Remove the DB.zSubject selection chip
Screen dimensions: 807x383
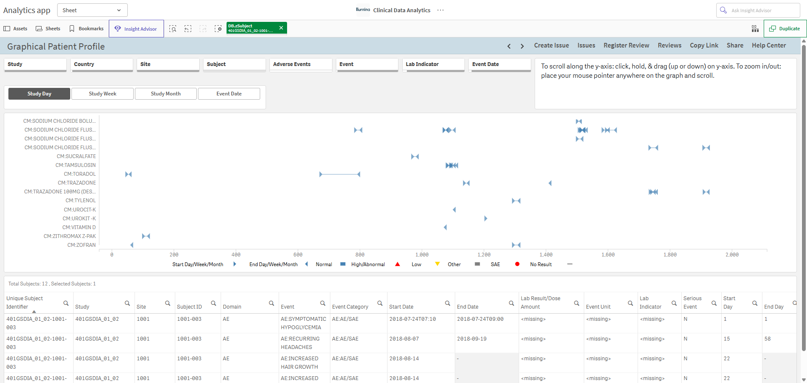click(x=281, y=28)
